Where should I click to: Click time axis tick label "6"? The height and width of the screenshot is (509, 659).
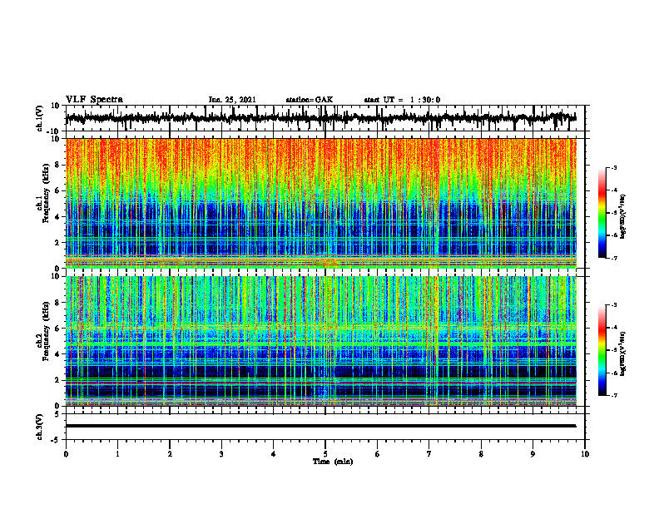pyautogui.click(x=378, y=454)
